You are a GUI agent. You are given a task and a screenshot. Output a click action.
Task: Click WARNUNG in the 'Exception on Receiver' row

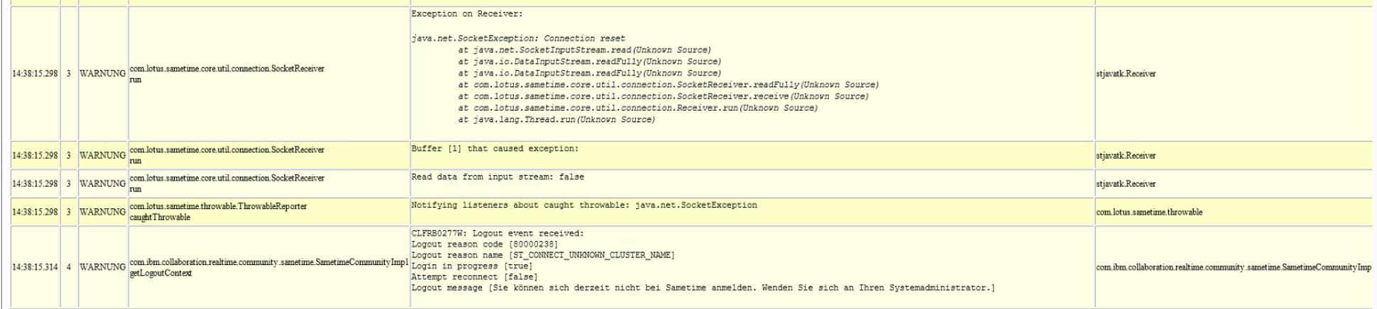click(102, 74)
